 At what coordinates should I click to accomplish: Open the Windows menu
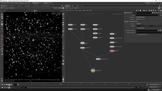16,3
